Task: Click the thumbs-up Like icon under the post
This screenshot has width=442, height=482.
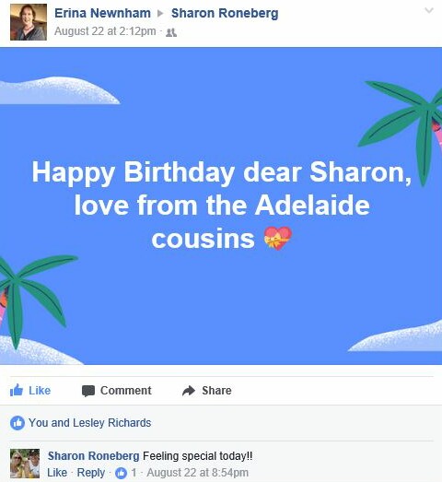Action: [x=17, y=391]
